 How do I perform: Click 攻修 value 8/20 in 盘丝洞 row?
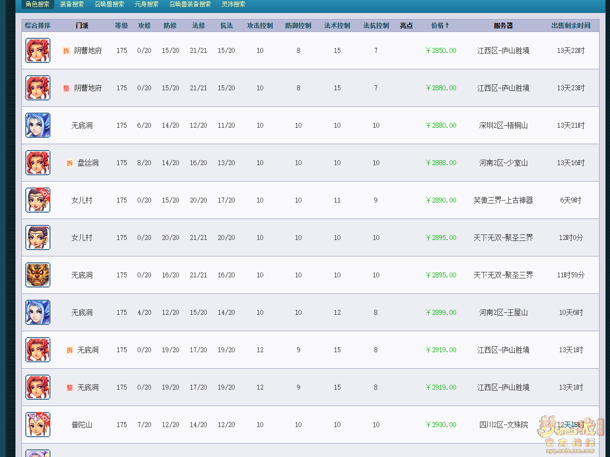(x=144, y=163)
